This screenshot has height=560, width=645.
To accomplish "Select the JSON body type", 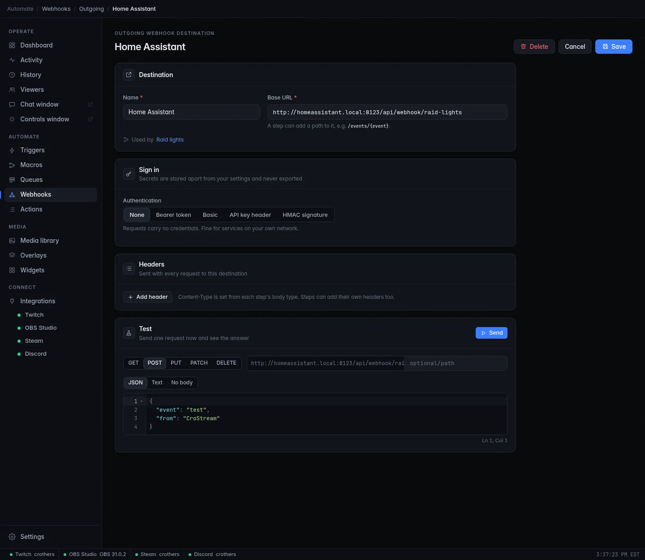I will pos(136,383).
